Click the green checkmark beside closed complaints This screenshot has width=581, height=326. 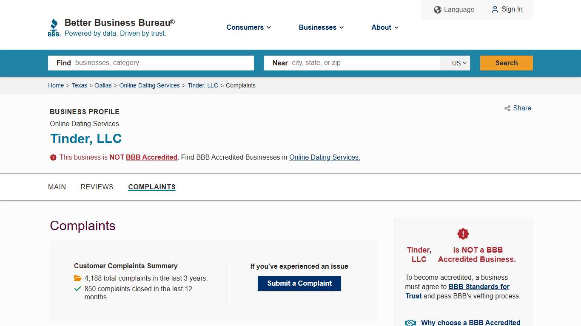[77, 289]
